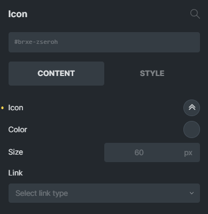Viewport: 208px width, 214px height.
Task: Click the small chevron in link dropdown
Action: [x=191, y=193]
